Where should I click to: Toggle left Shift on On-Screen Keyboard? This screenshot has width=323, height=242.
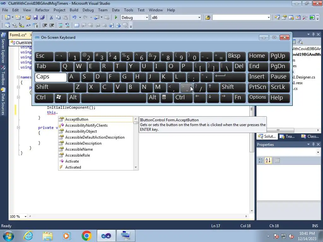(54, 88)
